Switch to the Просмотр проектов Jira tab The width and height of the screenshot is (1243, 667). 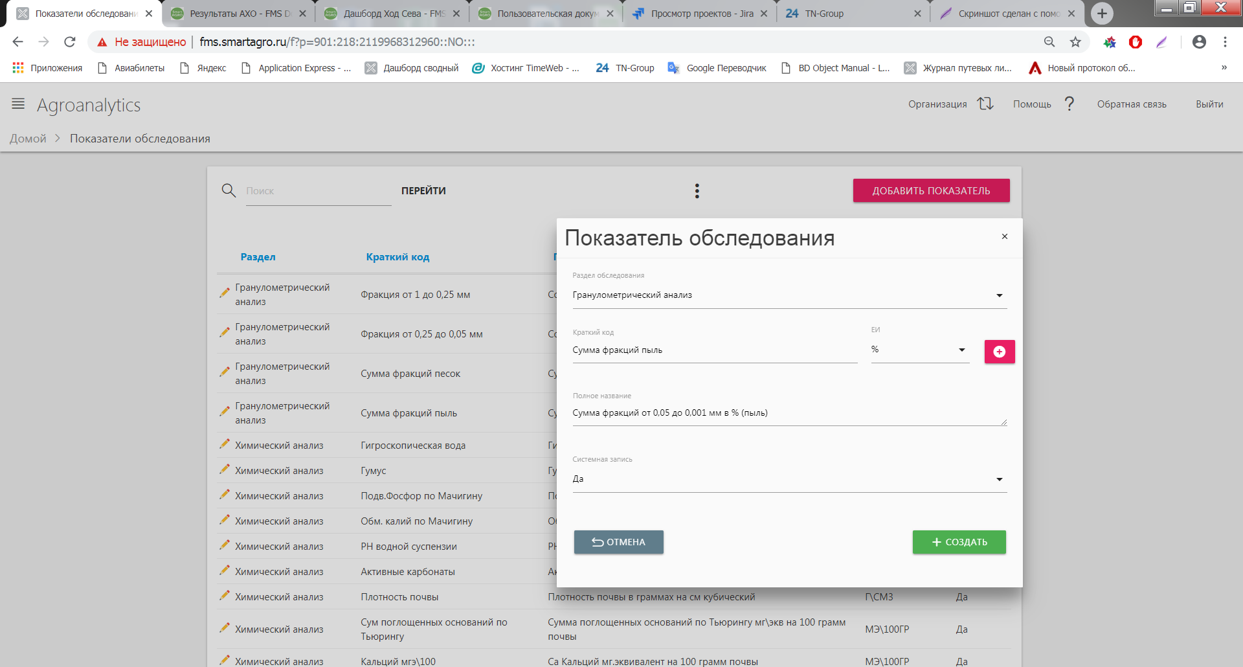tap(700, 14)
